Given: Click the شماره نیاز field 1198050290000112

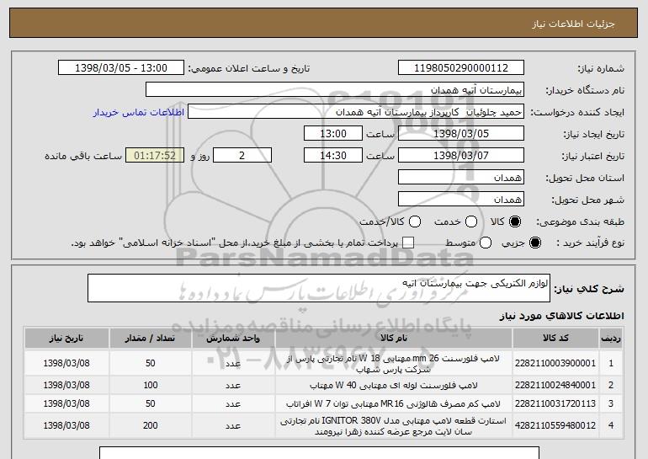Looking at the screenshot, I should pos(461,68).
